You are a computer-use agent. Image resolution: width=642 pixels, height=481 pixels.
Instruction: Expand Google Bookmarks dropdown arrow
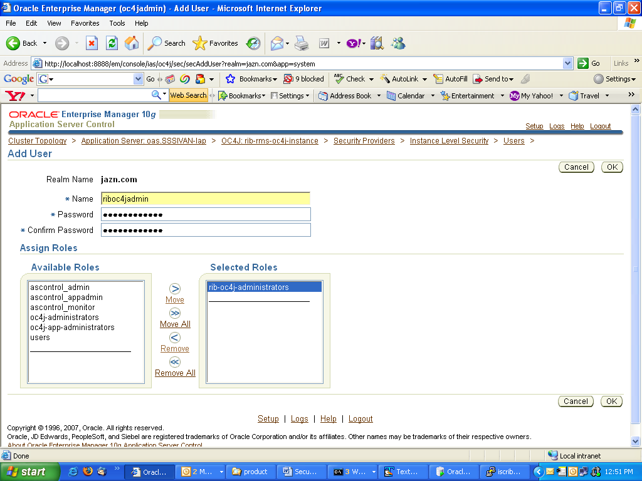[275, 79]
